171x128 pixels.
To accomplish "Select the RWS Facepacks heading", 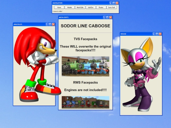I will point(85,82).
